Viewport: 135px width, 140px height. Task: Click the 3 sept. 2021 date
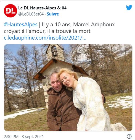click(33, 137)
